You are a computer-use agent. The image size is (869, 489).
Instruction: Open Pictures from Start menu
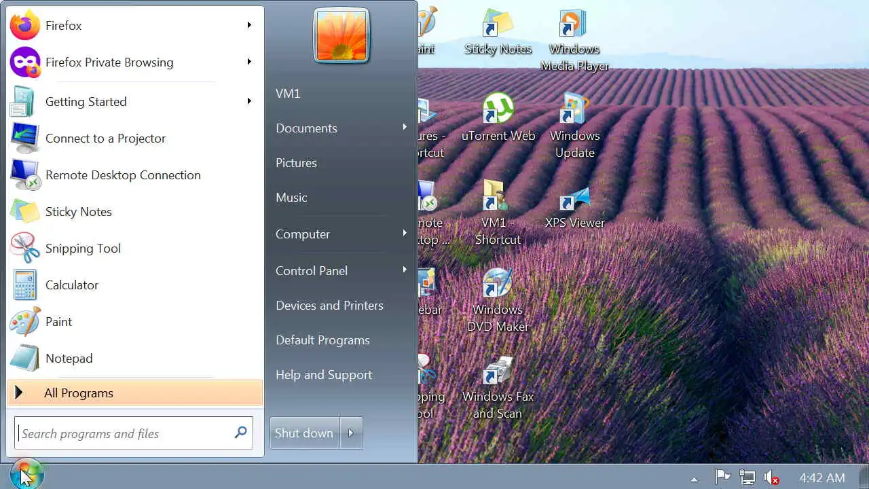pyautogui.click(x=296, y=163)
